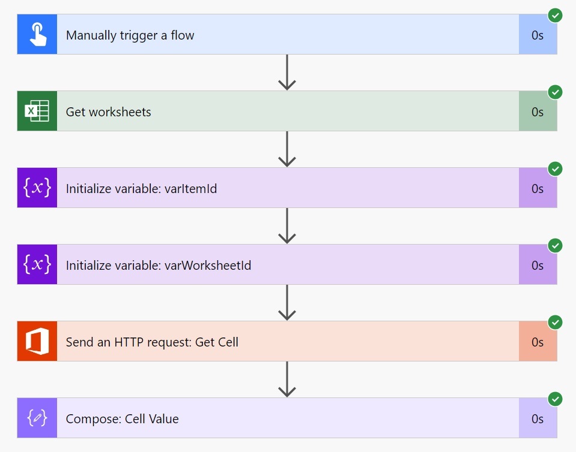Click the checkmark on Send an HTTP request
Screen dimensions: 576x452
[x=555, y=323]
